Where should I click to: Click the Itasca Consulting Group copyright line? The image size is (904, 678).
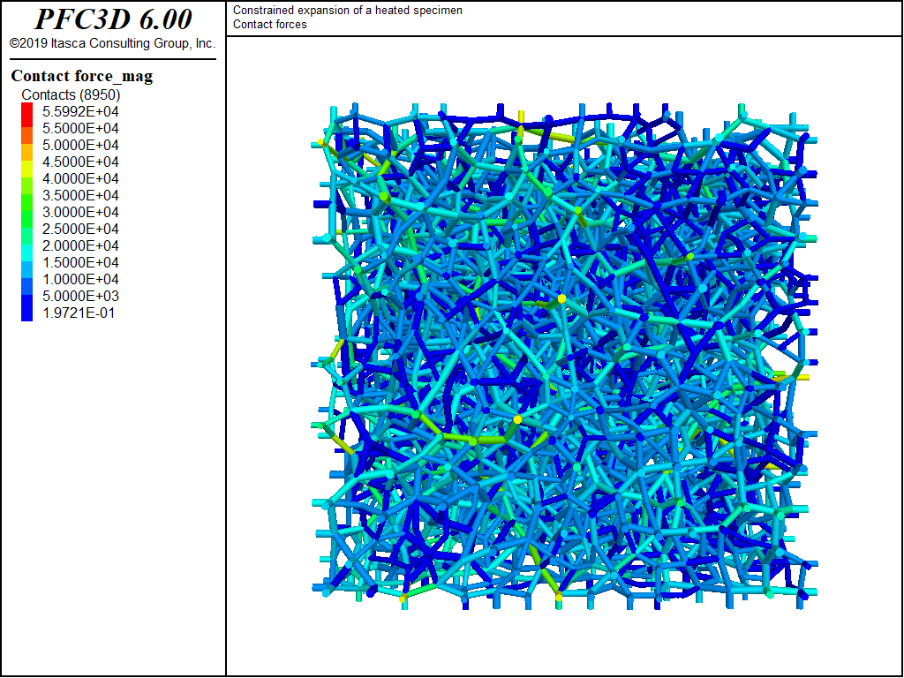coord(112,43)
